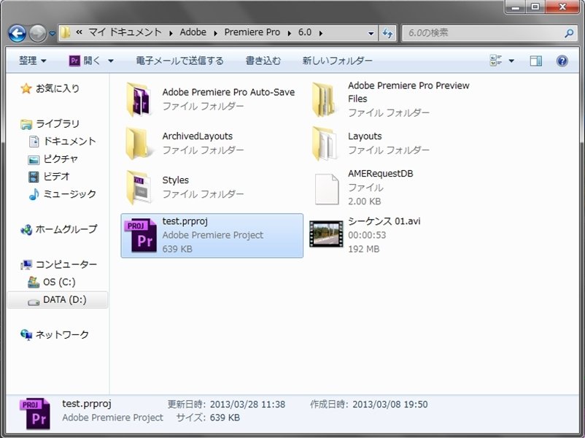The image size is (585, 438).
Task: Click the AMERequestDB file name
Action: [381, 173]
